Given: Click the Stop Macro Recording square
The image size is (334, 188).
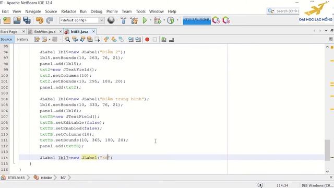Looking at the screenshot, I should [155, 40].
